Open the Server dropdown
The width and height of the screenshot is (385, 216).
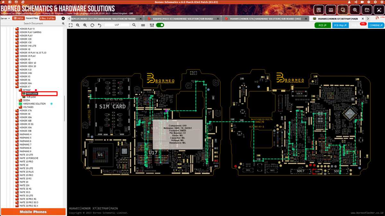(x=5, y=18)
